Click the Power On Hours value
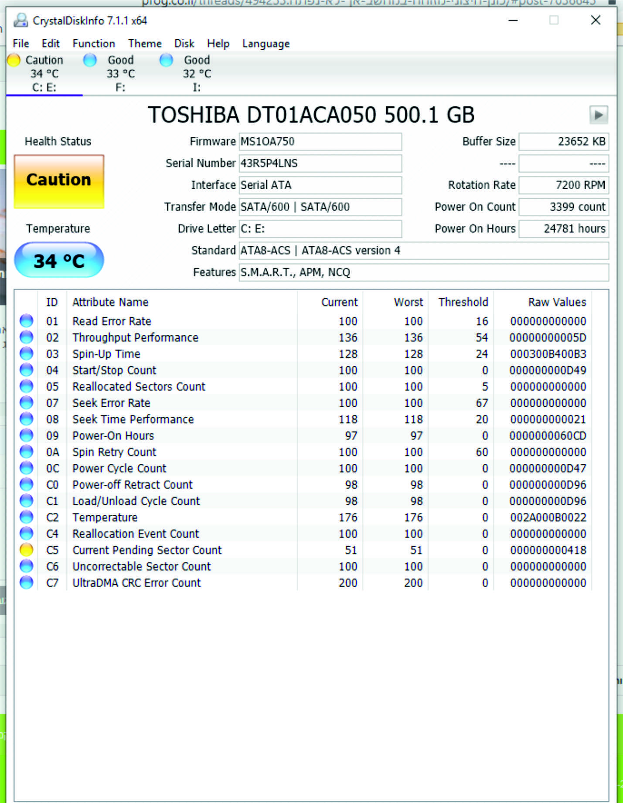 click(564, 229)
